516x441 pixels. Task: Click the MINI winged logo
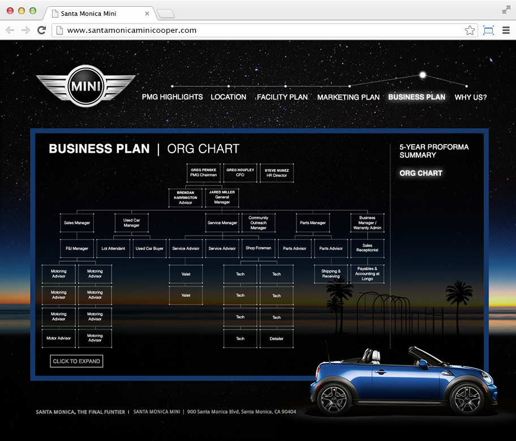coord(86,86)
